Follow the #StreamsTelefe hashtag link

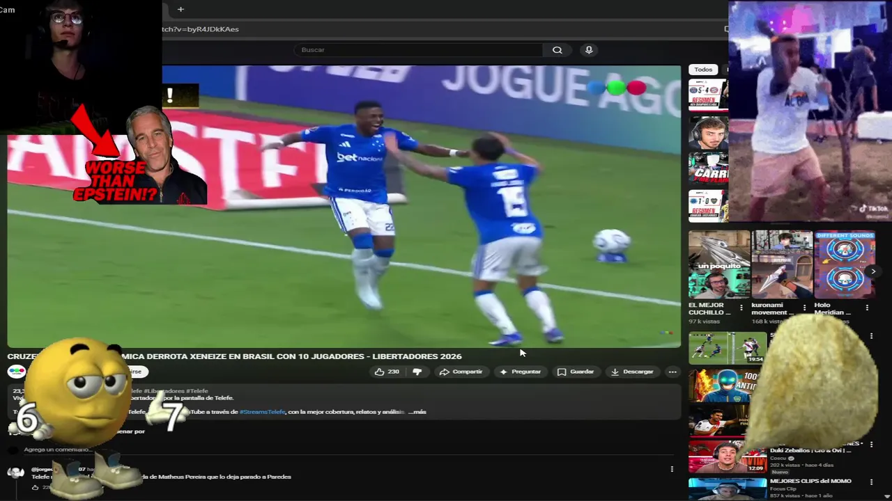point(262,412)
